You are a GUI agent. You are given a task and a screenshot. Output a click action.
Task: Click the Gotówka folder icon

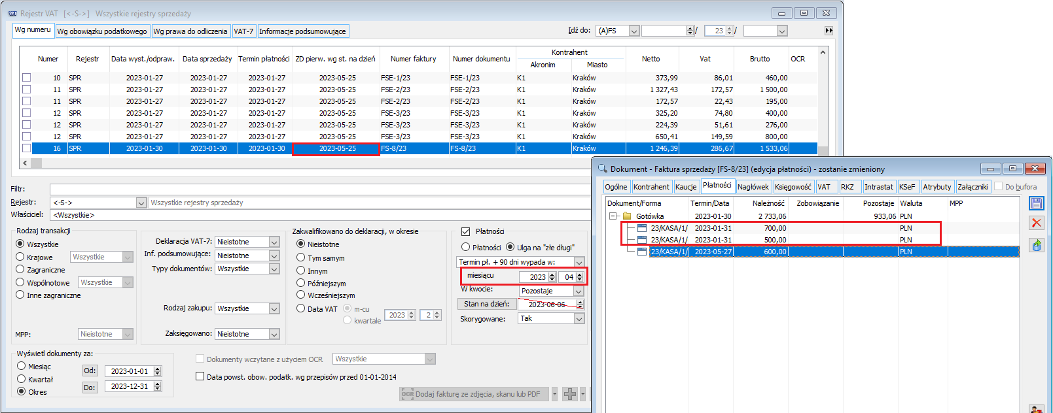(x=627, y=216)
